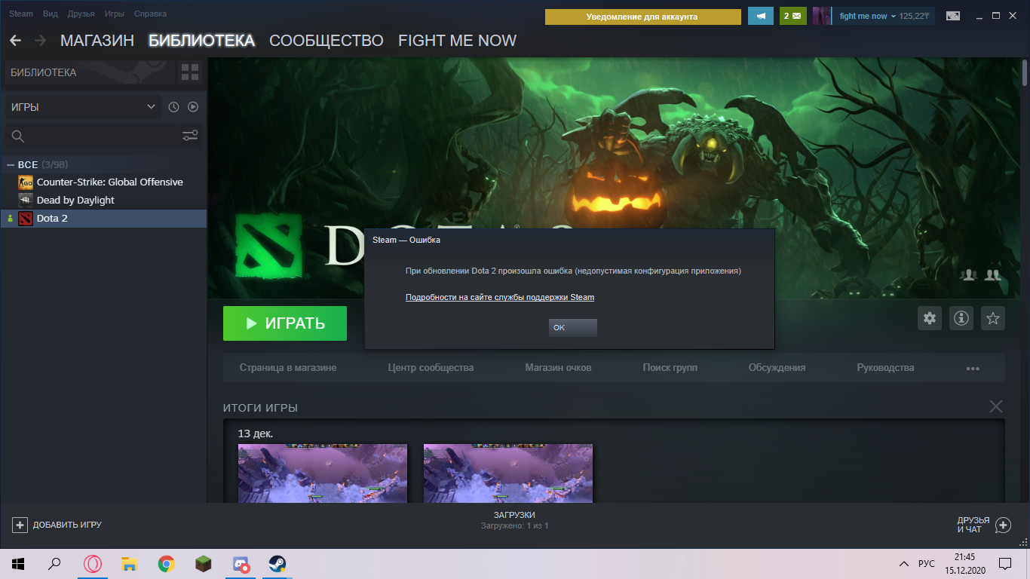The image size is (1030, 579).
Task: Close the post-game summary section
Action: coord(996,406)
